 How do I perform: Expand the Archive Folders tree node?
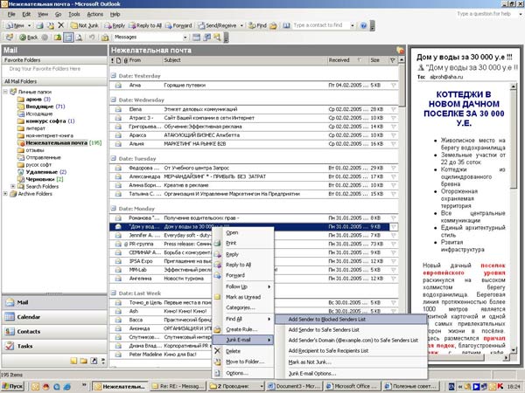(6, 194)
